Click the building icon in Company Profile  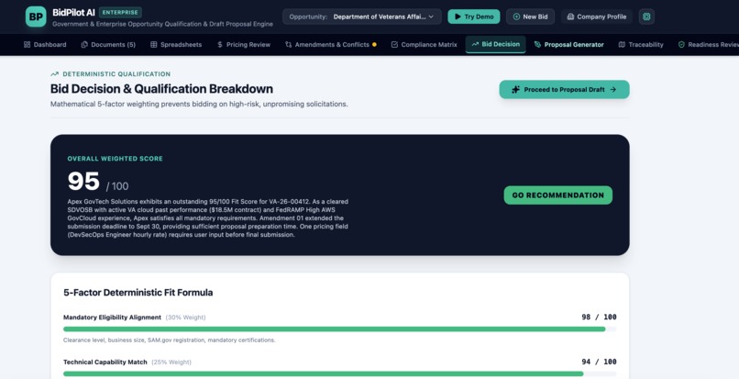tap(570, 17)
